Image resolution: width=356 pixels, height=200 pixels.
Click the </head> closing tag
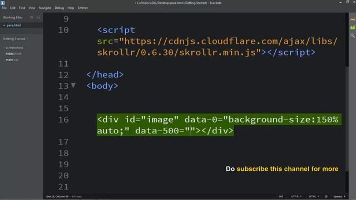point(105,74)
